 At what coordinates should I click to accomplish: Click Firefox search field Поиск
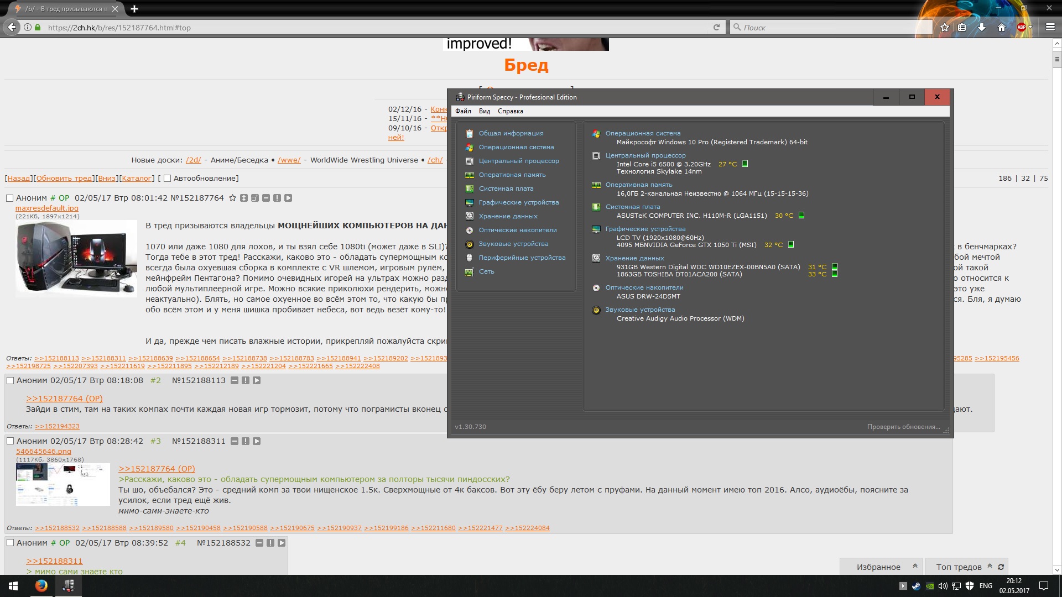(x=831, y=27)
